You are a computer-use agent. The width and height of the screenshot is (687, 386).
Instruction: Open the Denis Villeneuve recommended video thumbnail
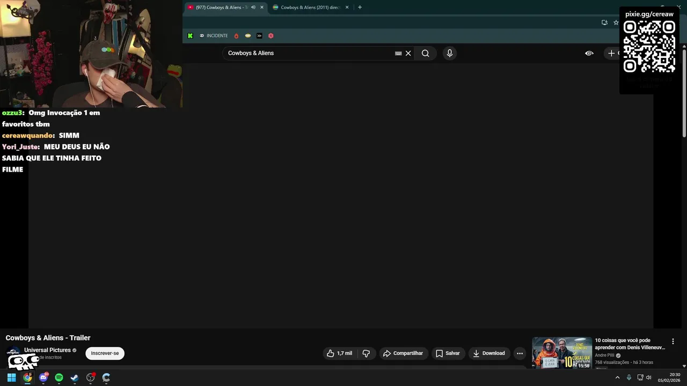click(562, 353)
